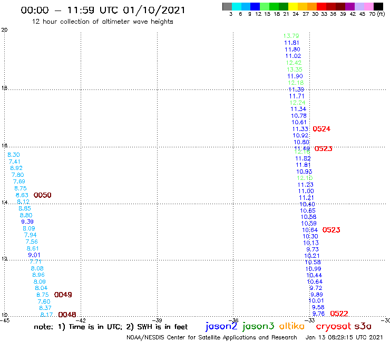The image size is (390, 342).
Task: Select the blue wave value 9.01
Action: pyautogui.click(x=34, y=255)
